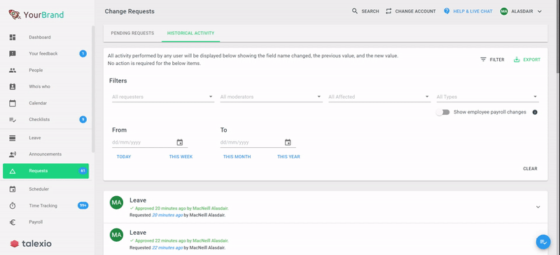Click the Calendar sidebar icon
The width and height of the screenshot is (560, 255).
pos(13,103)
